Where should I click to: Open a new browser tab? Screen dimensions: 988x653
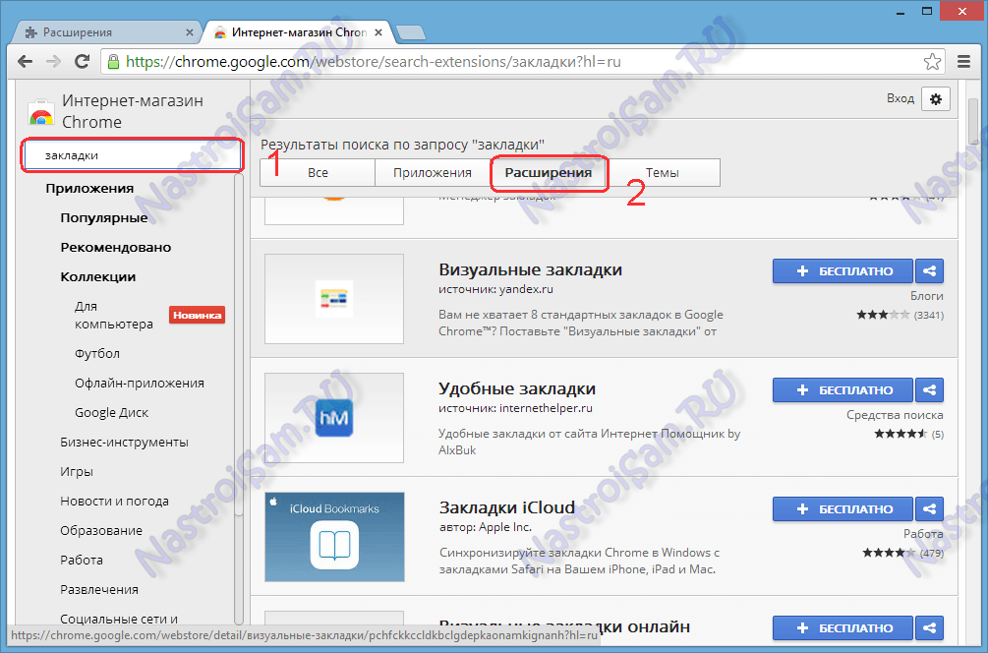411,32
